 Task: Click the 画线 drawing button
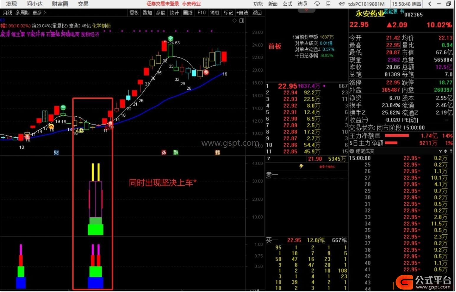pyautogui.click(x=188, y=13)
